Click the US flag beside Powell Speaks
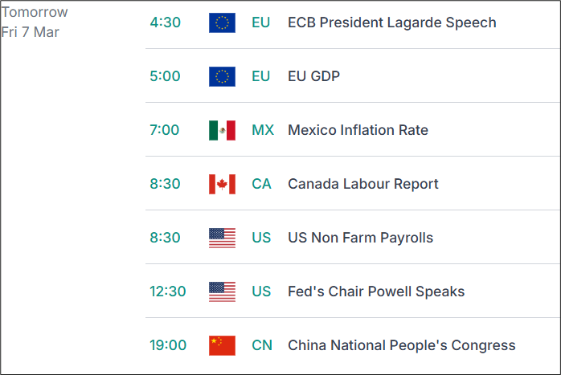This screenshot has width=561, height=375. [x=222, y=291]
